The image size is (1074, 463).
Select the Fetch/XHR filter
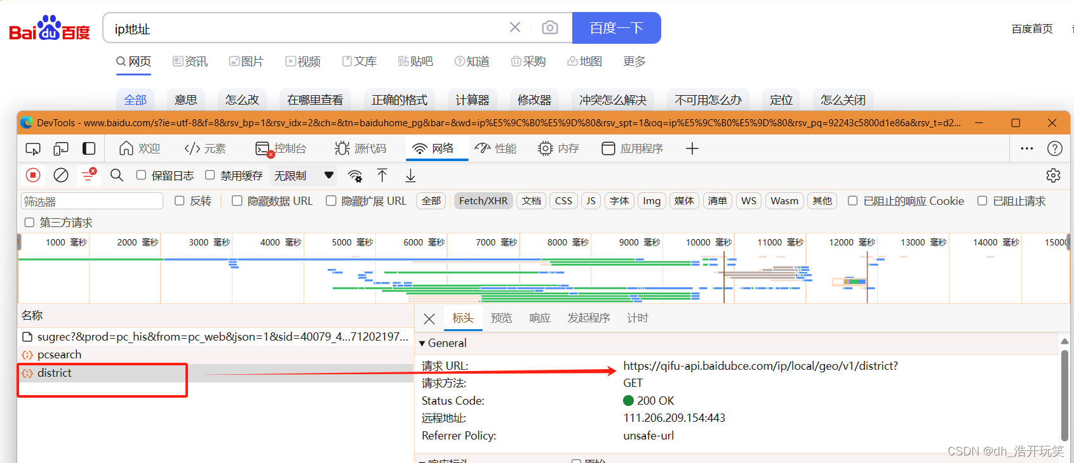point(483,201)
